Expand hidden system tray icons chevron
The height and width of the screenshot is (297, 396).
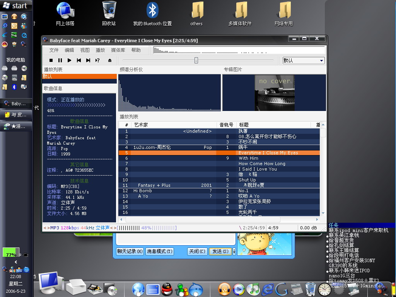point(16,262)
